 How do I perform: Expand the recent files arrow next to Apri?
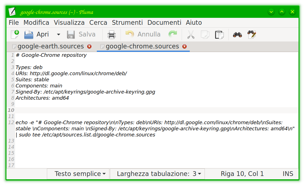58,35
